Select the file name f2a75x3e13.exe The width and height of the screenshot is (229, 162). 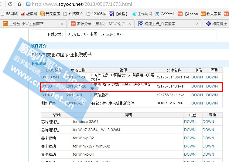coord(170,86)
